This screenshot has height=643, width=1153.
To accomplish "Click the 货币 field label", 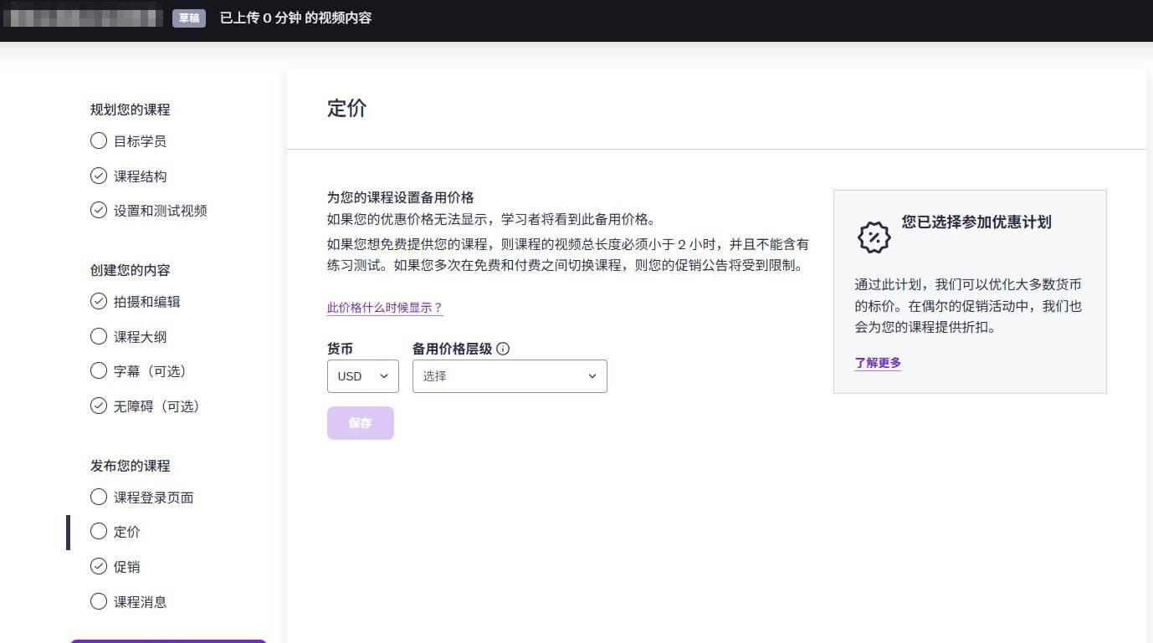I will point(340,349).
